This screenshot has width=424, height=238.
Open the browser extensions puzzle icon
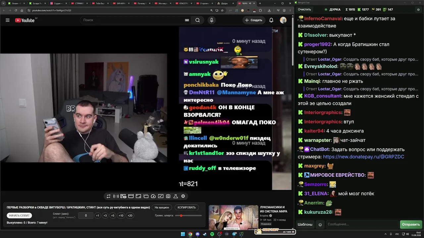(x=260, y=10)
